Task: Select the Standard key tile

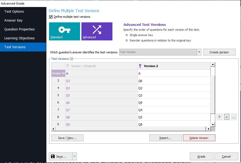Action: [64, 31]
